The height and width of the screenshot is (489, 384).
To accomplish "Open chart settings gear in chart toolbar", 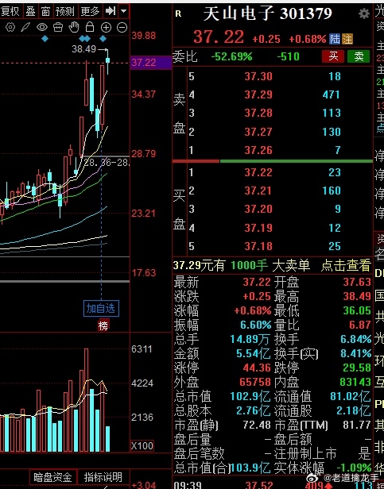I will (10, 28).
